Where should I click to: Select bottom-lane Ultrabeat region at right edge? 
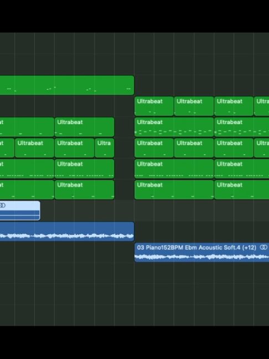241,190
